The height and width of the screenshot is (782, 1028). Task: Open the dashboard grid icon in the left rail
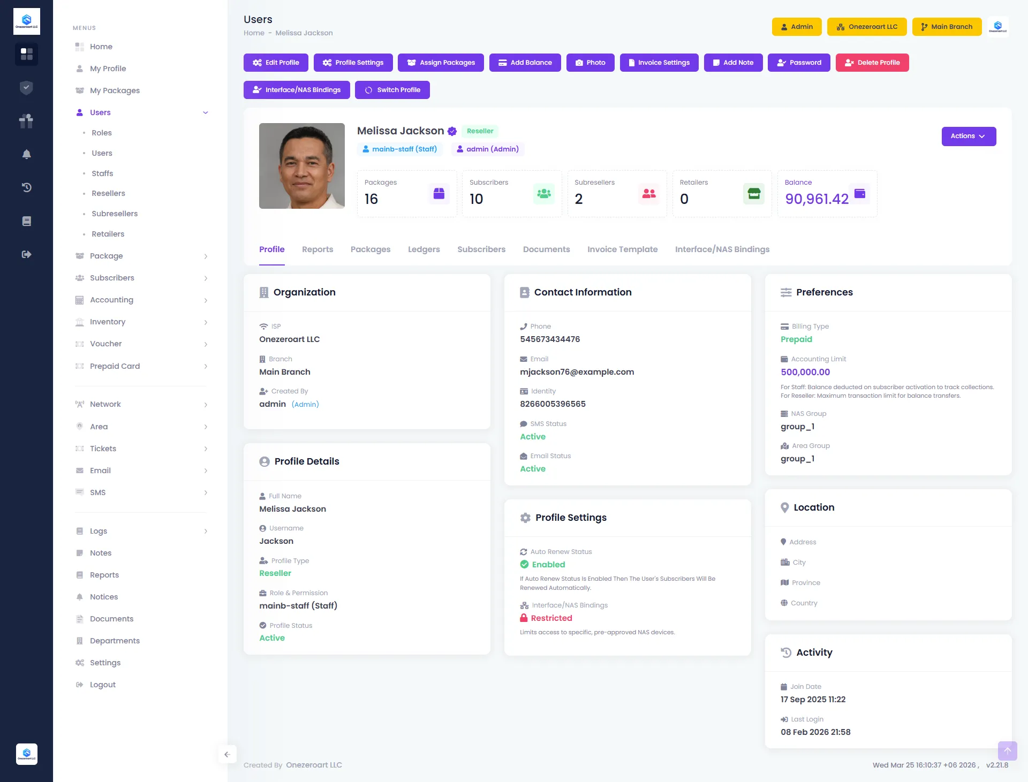pos(26,54)
